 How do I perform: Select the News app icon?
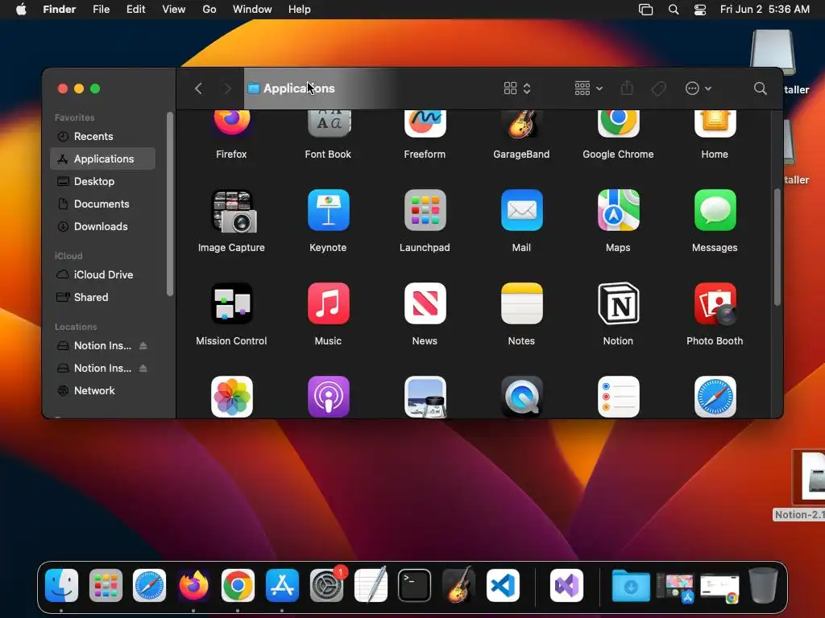click(x=425, y=303)
